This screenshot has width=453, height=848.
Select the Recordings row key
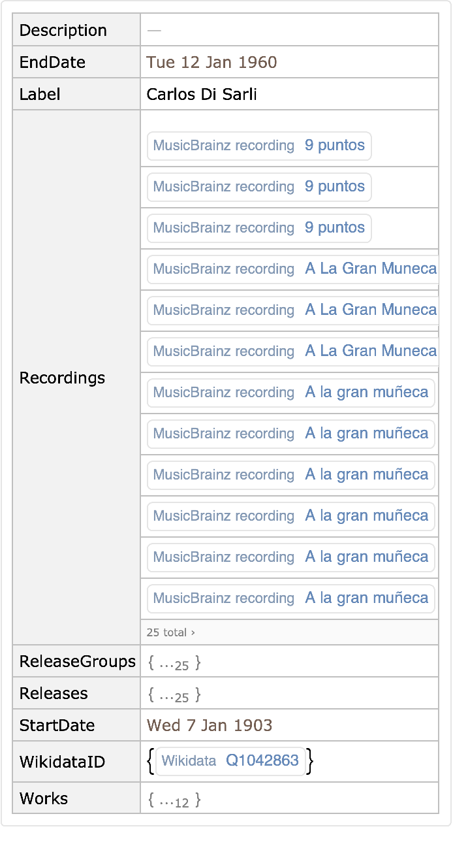(x=62, y=378)
